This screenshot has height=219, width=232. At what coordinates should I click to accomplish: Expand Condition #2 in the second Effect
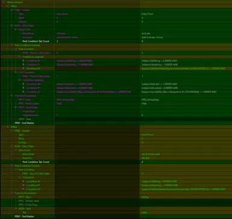pyautogui.click(x=24, y=189)
